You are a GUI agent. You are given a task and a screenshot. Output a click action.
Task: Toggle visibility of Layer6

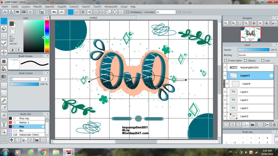227,84
